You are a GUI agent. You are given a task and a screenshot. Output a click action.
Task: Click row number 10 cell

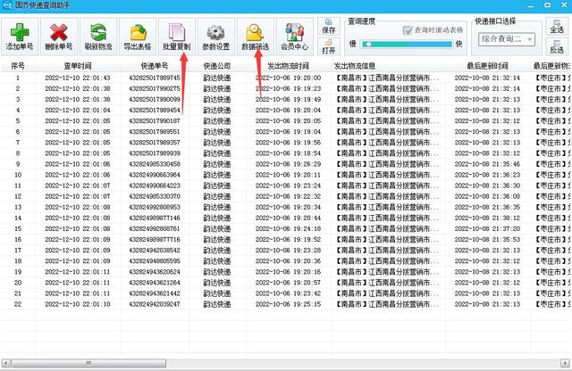[x=18, y=175]
